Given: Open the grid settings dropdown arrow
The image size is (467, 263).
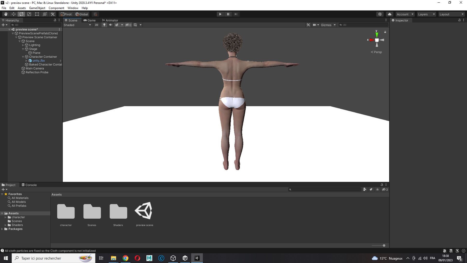Looking at the screenshot, I should [x=141, y=25].
